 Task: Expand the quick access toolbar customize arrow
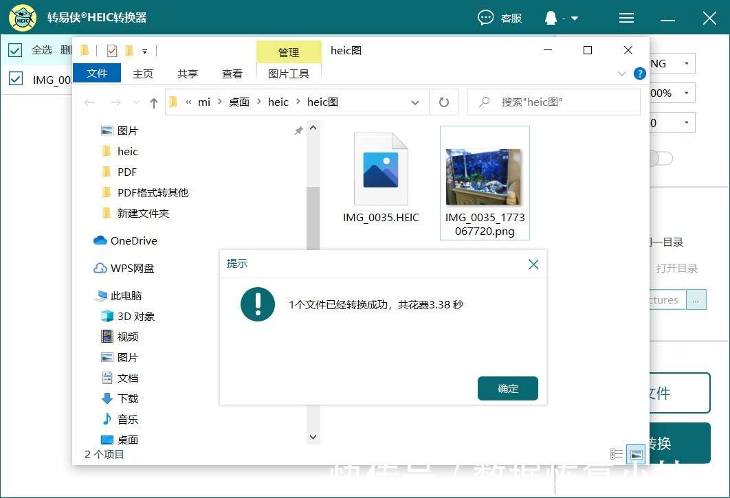[144, 50]
